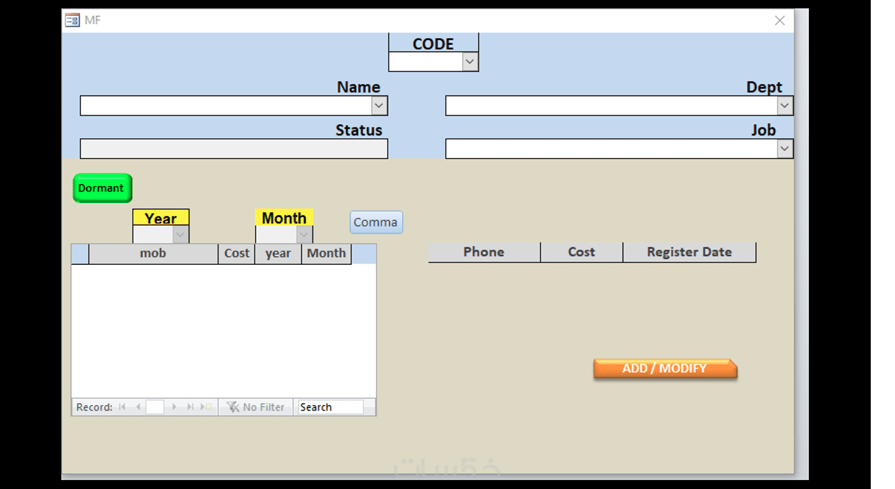Click the yellow Year label
Image resolution: width=895 pixels, height=489 pixels.
tap(161, 218)
